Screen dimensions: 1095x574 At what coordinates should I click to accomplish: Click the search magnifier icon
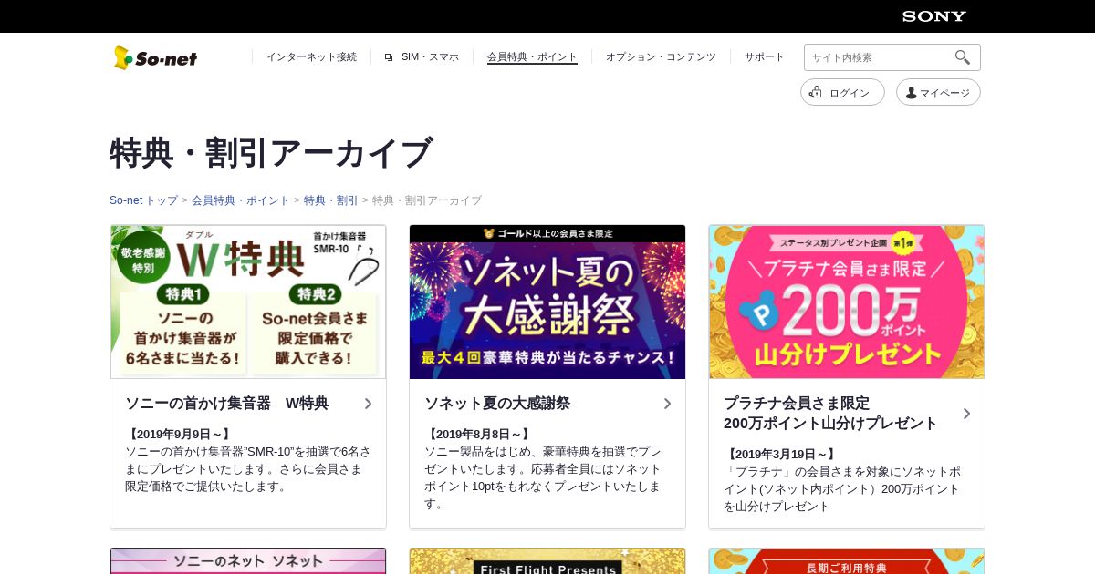(x=963, y=57)
